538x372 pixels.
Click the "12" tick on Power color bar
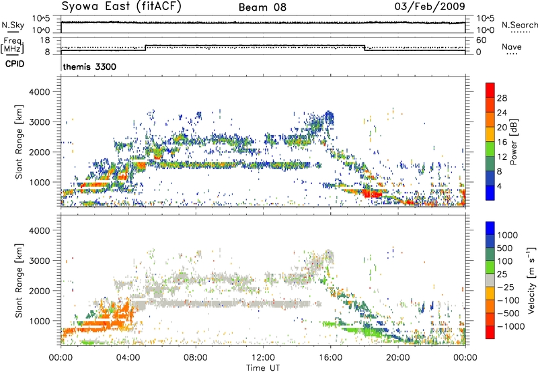502,157
